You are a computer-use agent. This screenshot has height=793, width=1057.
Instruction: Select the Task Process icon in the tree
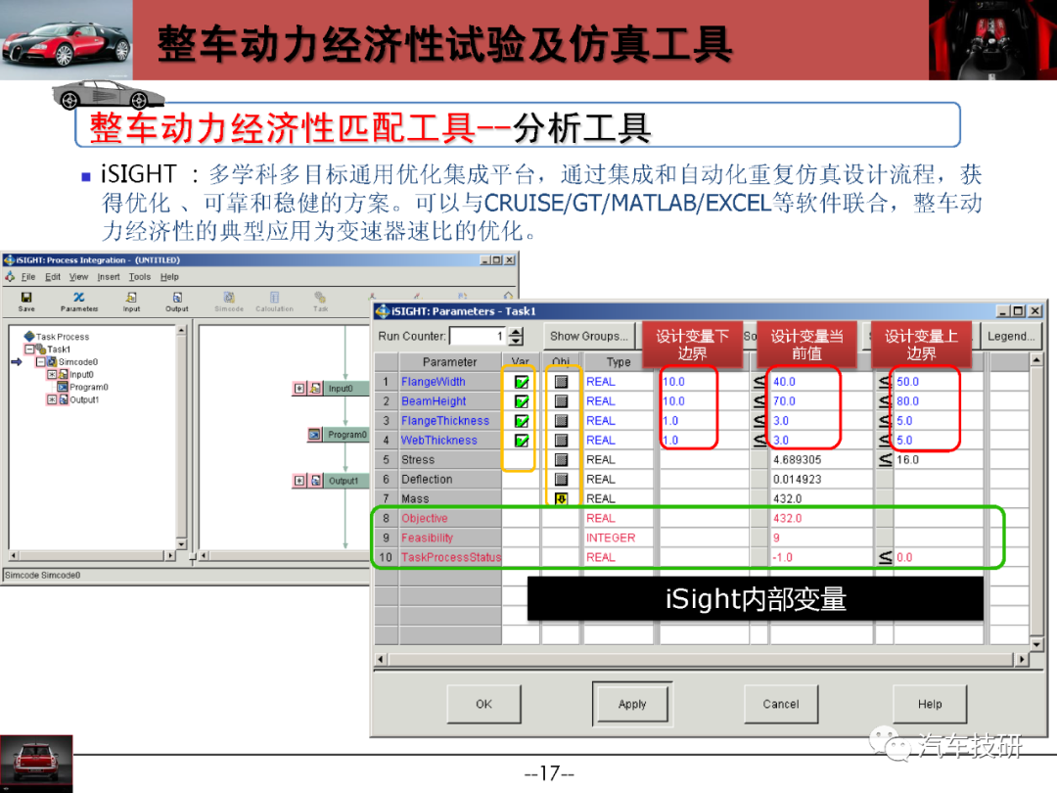(29, 336)
